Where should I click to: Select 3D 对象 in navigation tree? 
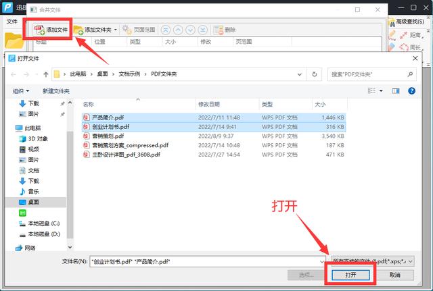pos(33,138)
